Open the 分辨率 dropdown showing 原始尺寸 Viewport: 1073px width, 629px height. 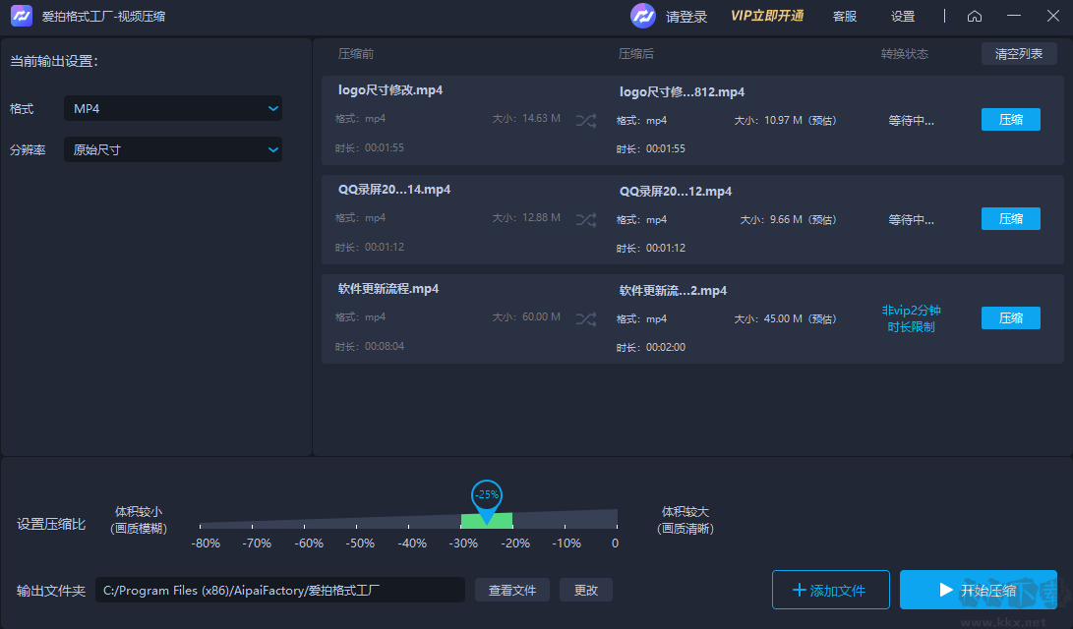(172, 149)
